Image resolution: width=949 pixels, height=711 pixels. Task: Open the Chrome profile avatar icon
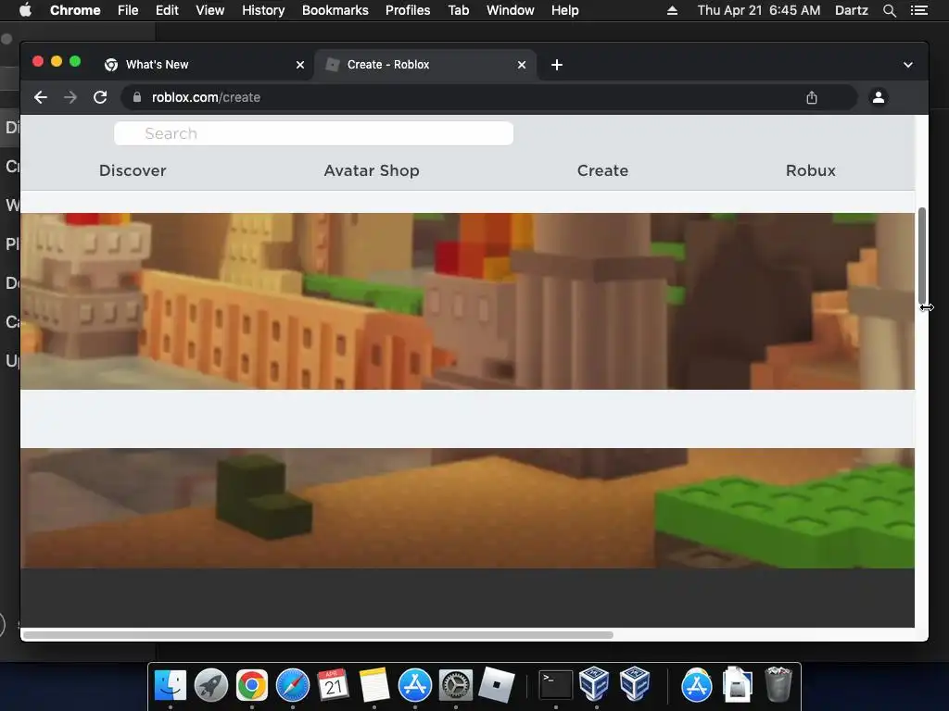tap(879, 96)
